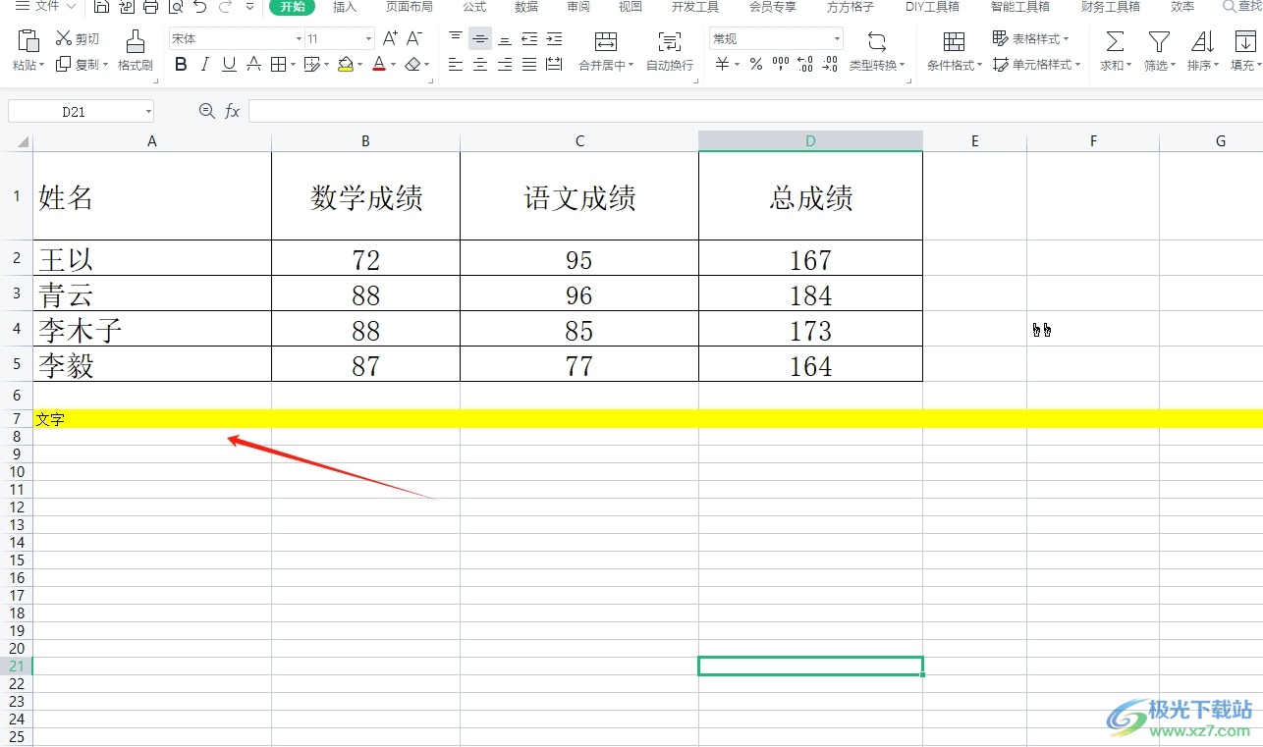Click the formula bar input field
1263x747 pixels.
pos(755,111)
